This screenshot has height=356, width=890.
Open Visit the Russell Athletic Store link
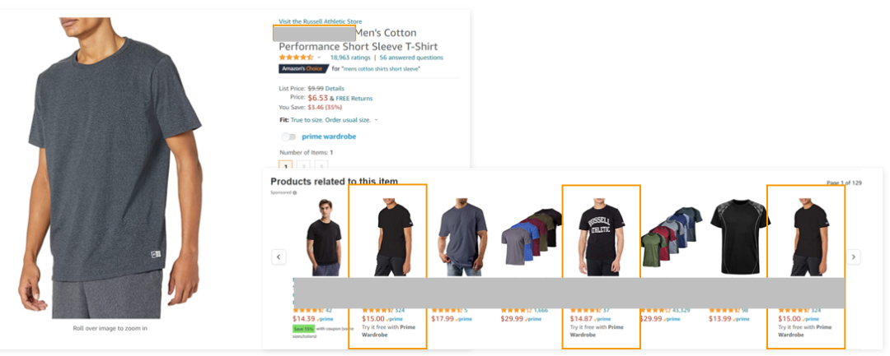[x=320, y=21]
